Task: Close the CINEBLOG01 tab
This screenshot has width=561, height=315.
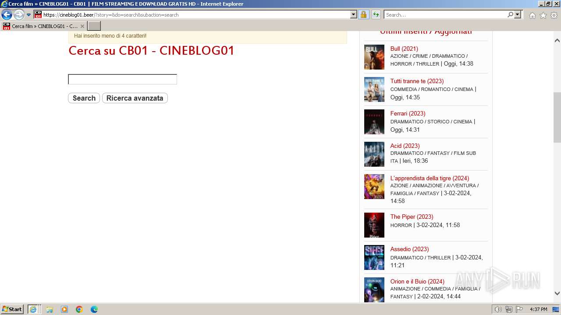Action: pos(82,26)
